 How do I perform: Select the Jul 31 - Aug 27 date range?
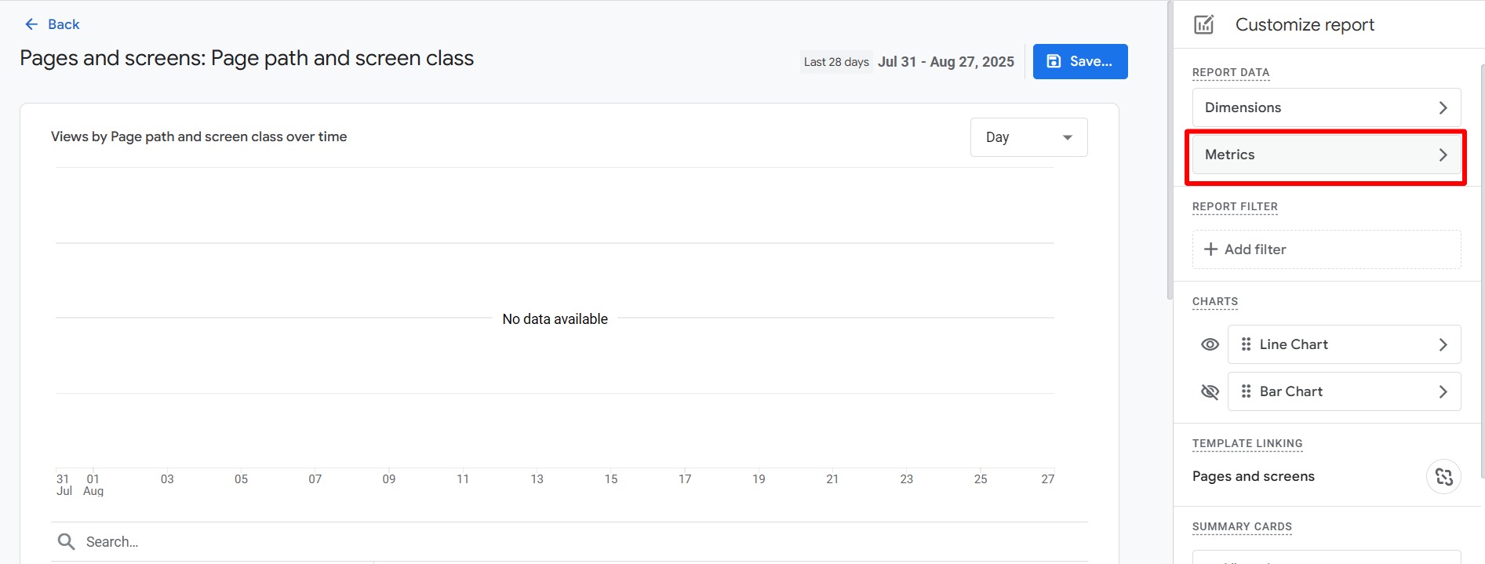pyautogui.click(x=945, y=62)
